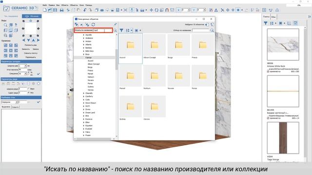Click the Move cross-arrows icon in toolbar
This screenshot has width=312, height=175.
coord(151,10)
